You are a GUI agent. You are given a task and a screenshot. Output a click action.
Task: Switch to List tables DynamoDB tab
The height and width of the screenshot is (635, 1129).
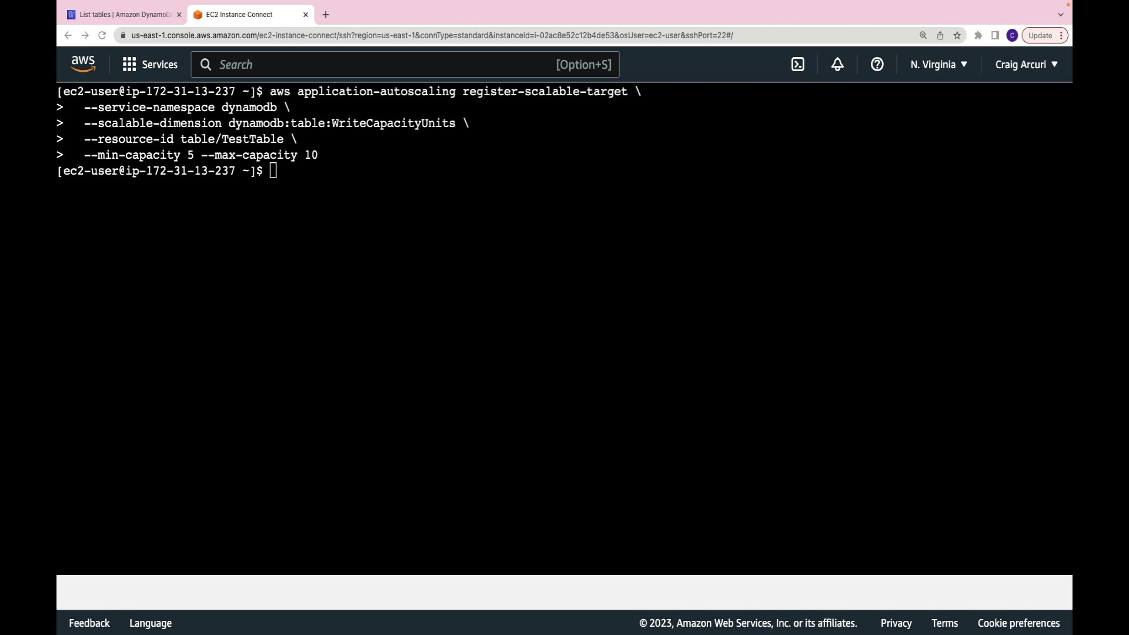124,15
